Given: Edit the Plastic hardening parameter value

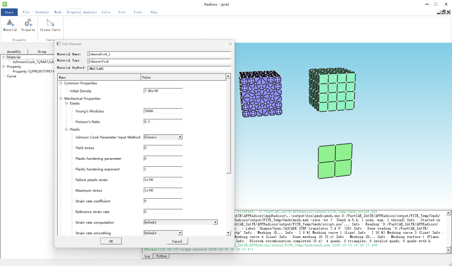Looking at the screenshot, I should point(163,159).
